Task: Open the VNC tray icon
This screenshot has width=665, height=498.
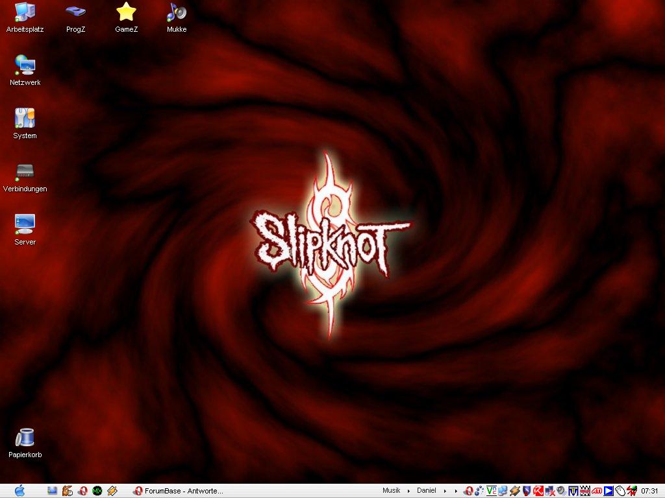Action: [x=492, y=491]
